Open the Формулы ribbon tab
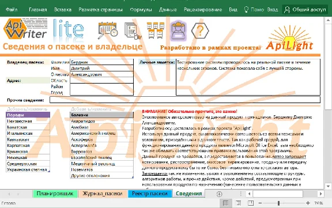 point(141,10)
